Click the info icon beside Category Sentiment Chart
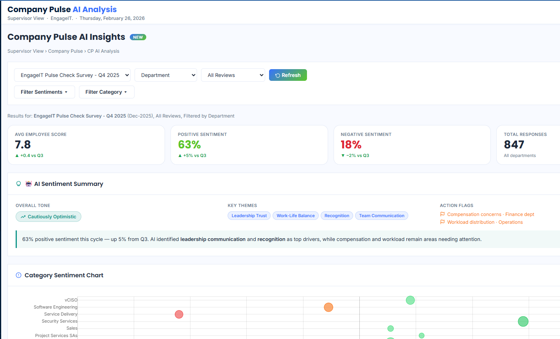560x339 pixels. 18,275
